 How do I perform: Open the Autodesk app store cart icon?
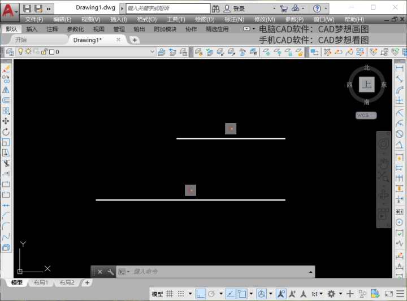point(284,9)
